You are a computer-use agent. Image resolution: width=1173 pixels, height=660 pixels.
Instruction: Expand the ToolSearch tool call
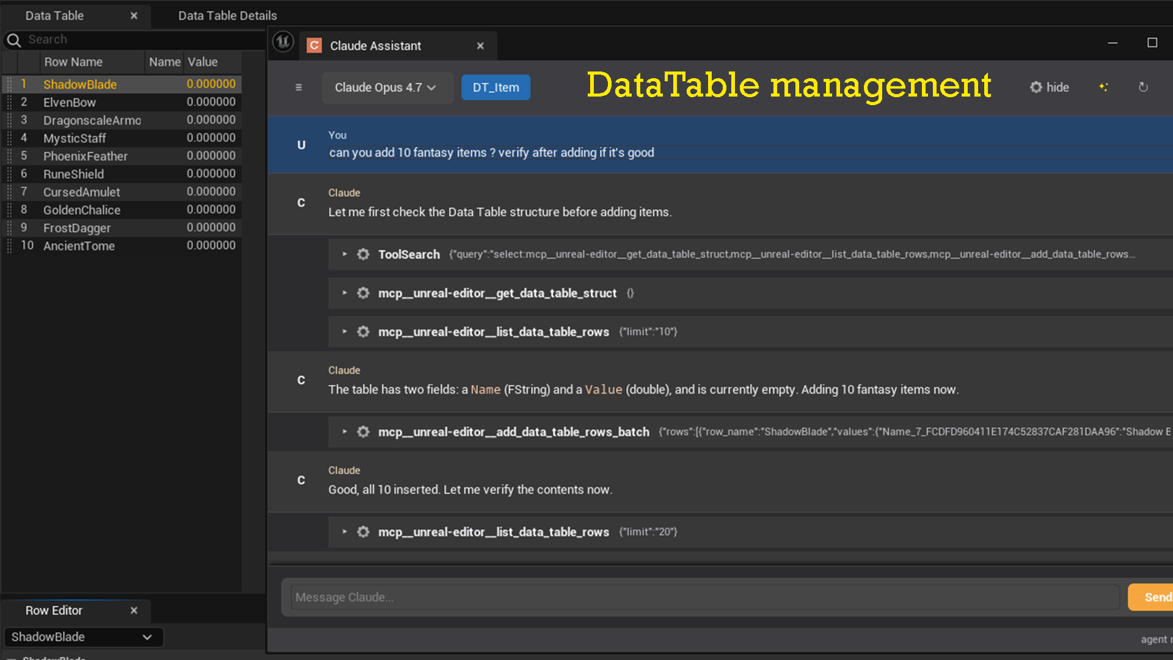coord(345,254)
